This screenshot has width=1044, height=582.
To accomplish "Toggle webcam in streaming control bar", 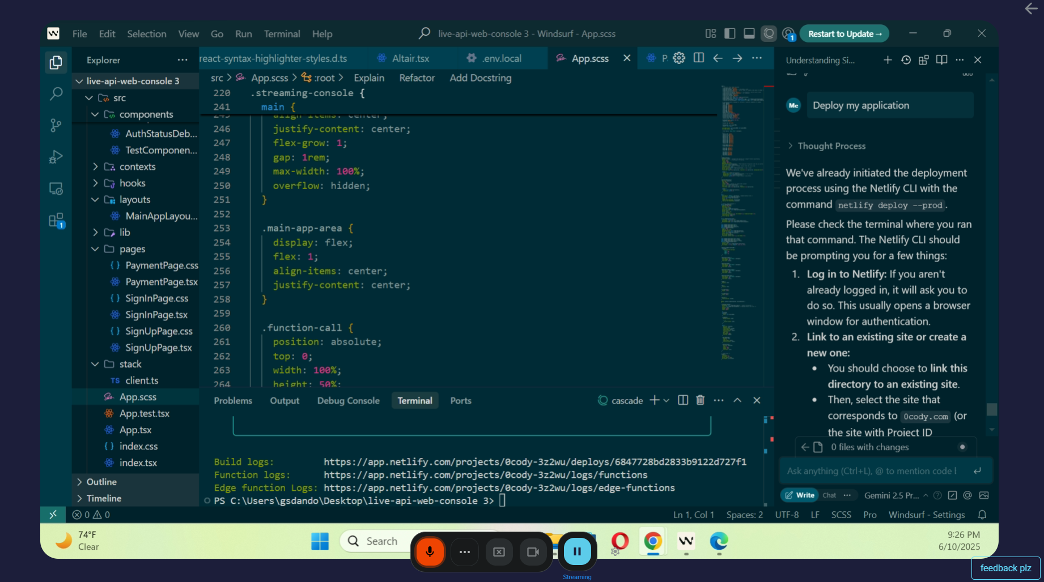I will pyautogui.click(x=533, y=551).
